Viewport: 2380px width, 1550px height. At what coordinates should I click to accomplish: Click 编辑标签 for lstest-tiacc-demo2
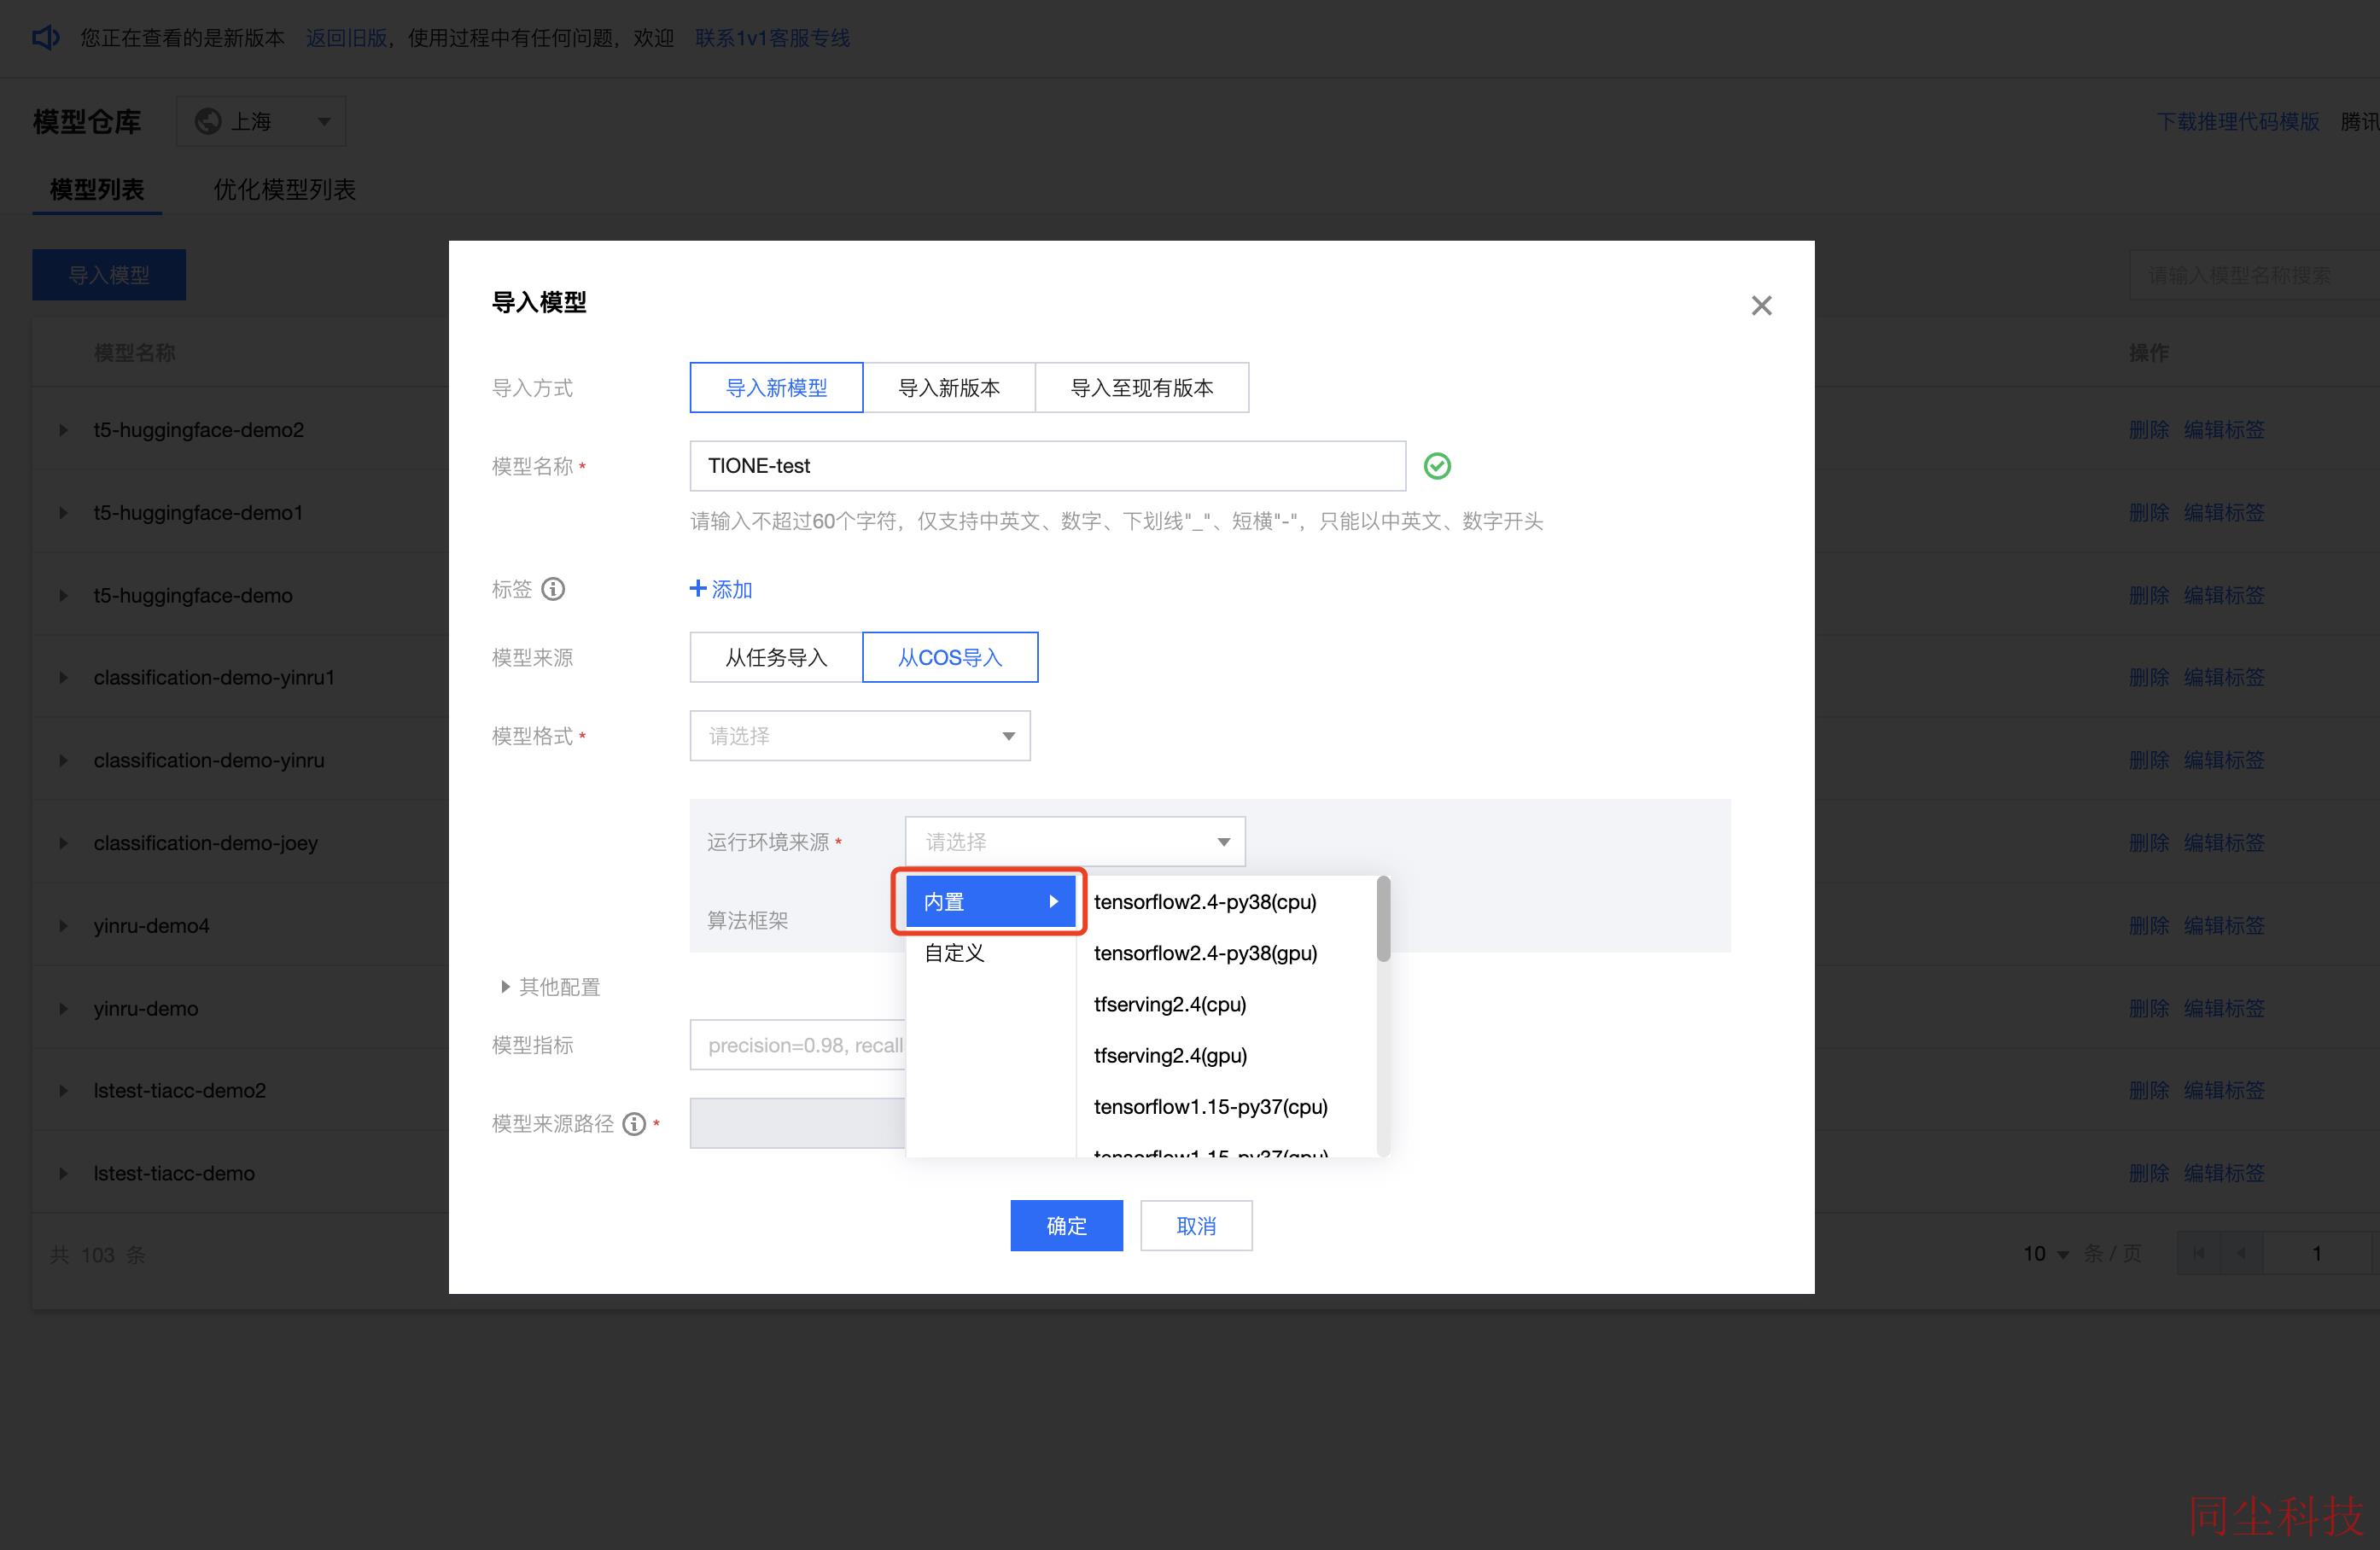point(2224,1091)
